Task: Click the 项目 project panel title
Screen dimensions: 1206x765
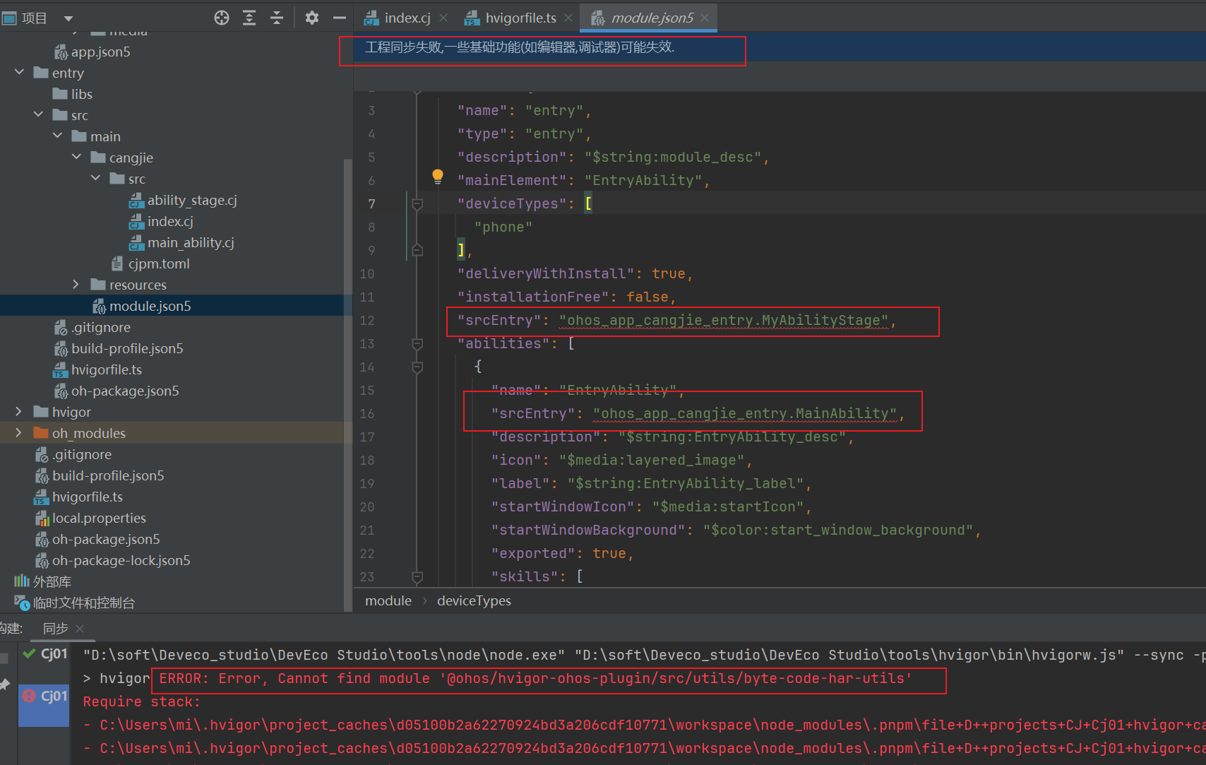Action: (x=34, y=18)
